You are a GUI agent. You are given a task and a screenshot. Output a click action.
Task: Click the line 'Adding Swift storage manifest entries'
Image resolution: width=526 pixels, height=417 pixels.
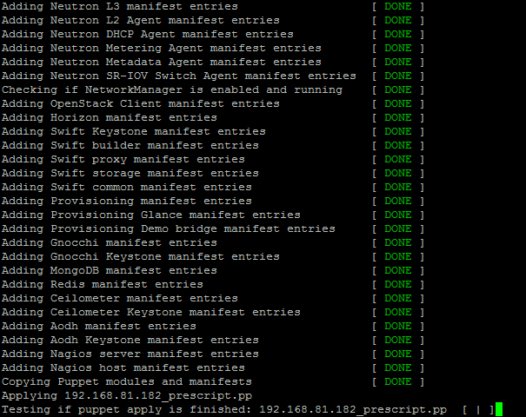click(130, 173)
